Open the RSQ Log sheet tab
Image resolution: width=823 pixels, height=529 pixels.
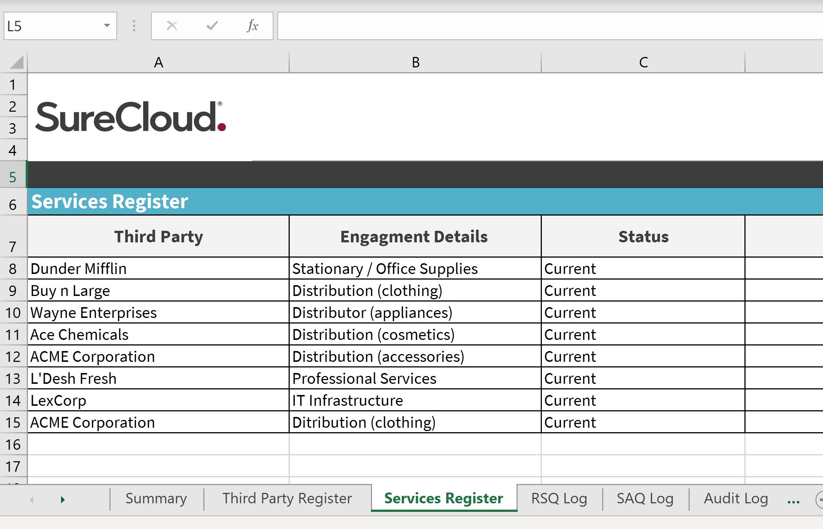559,498
